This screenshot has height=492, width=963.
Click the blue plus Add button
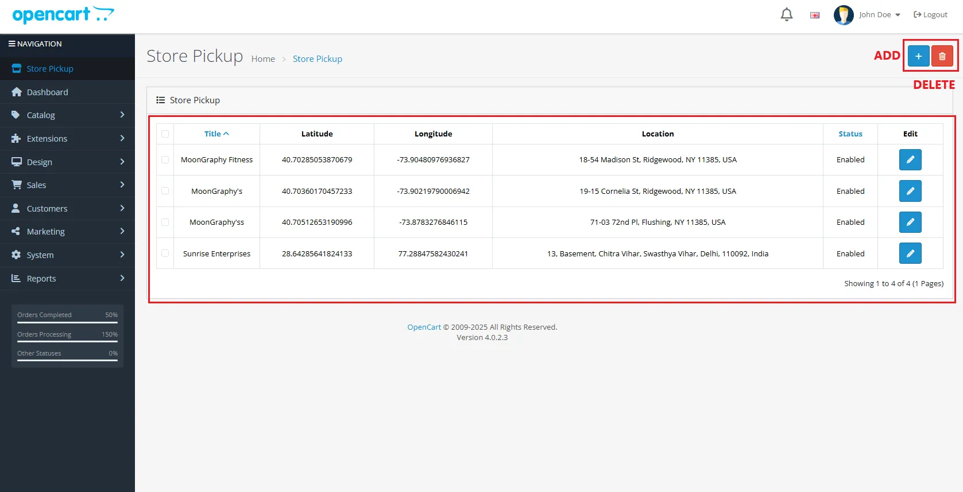918,56
